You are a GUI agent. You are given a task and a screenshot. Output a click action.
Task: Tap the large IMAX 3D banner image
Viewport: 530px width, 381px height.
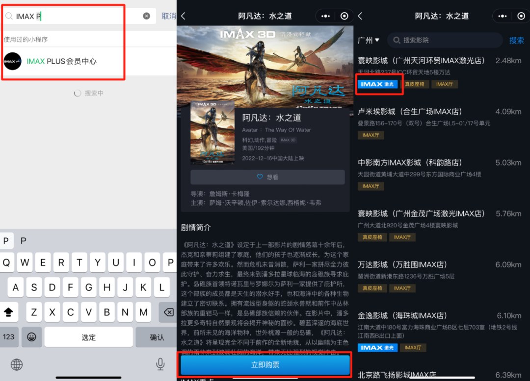(x=265, y=66)
